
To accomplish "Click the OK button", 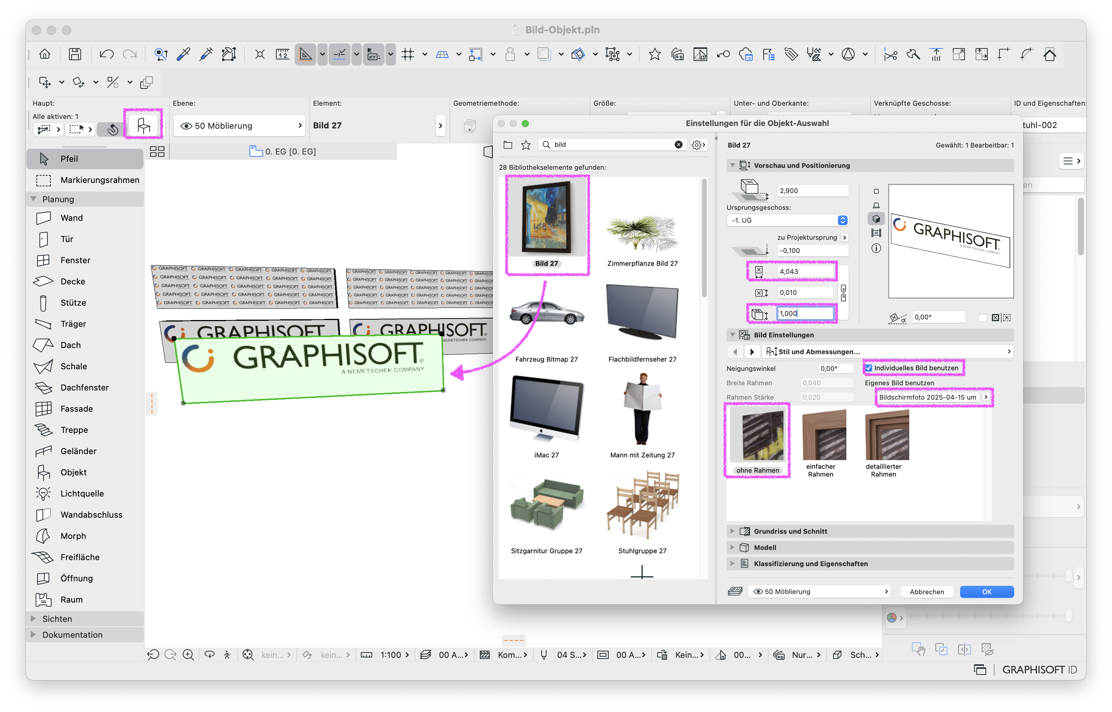I will click(987, 592).
